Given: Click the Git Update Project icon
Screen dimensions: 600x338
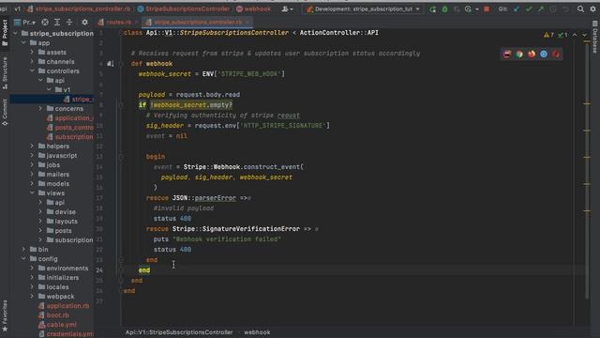Looking at the screenshot, I should [517, 8].
